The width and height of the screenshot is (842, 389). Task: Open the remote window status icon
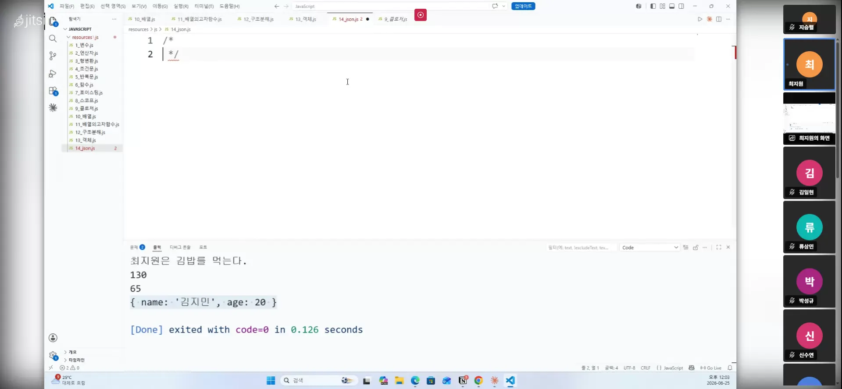click(x=51, y=368)
